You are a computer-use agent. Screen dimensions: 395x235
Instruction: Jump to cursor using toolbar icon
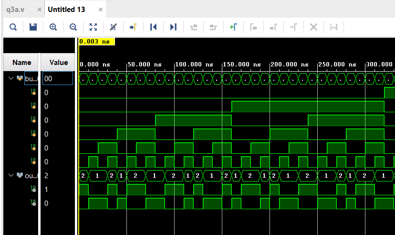133,27
